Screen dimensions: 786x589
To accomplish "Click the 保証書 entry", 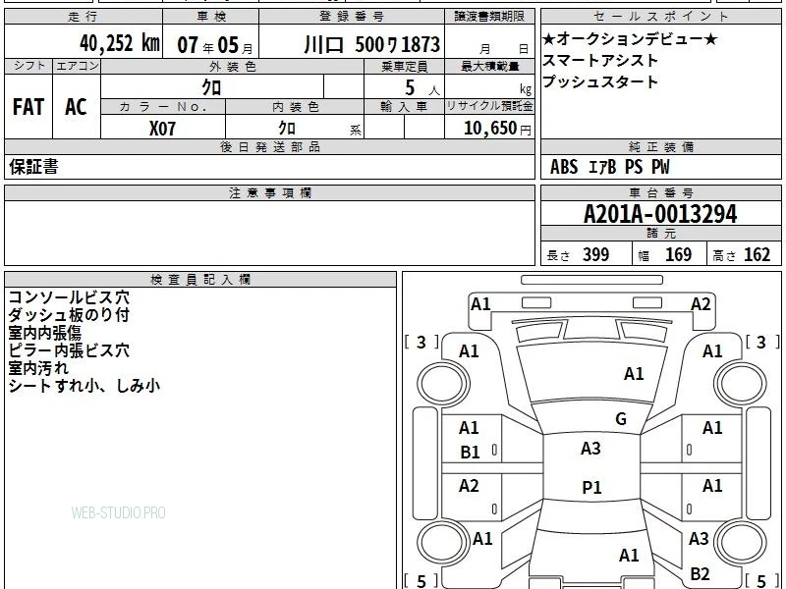I will tap(33, 167).
